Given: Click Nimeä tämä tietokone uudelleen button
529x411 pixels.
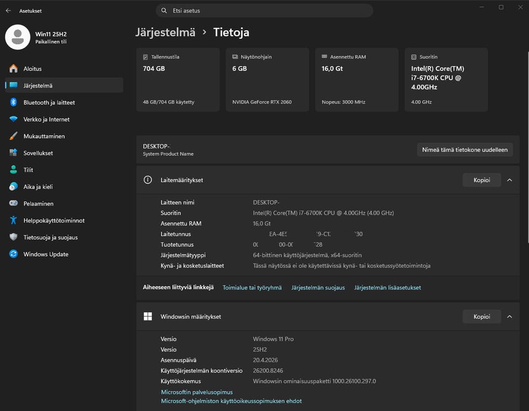Looking at the screenshot, I should click(465, 150).
